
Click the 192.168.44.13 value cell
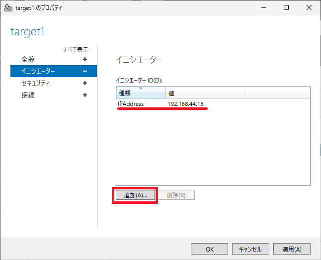[185, 104]
